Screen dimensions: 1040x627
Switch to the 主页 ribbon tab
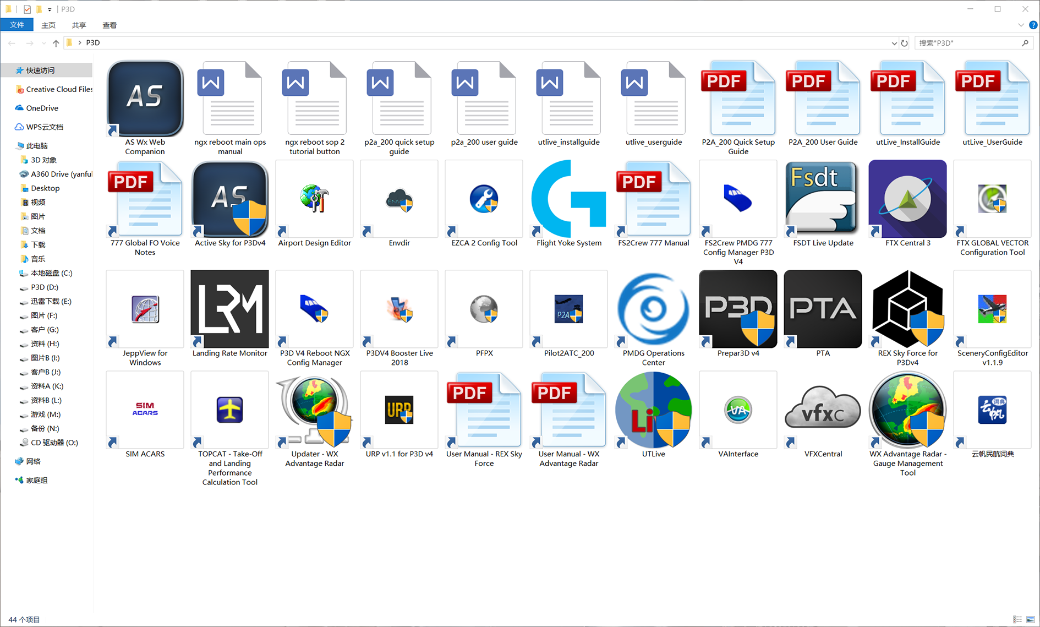[48, 25]
